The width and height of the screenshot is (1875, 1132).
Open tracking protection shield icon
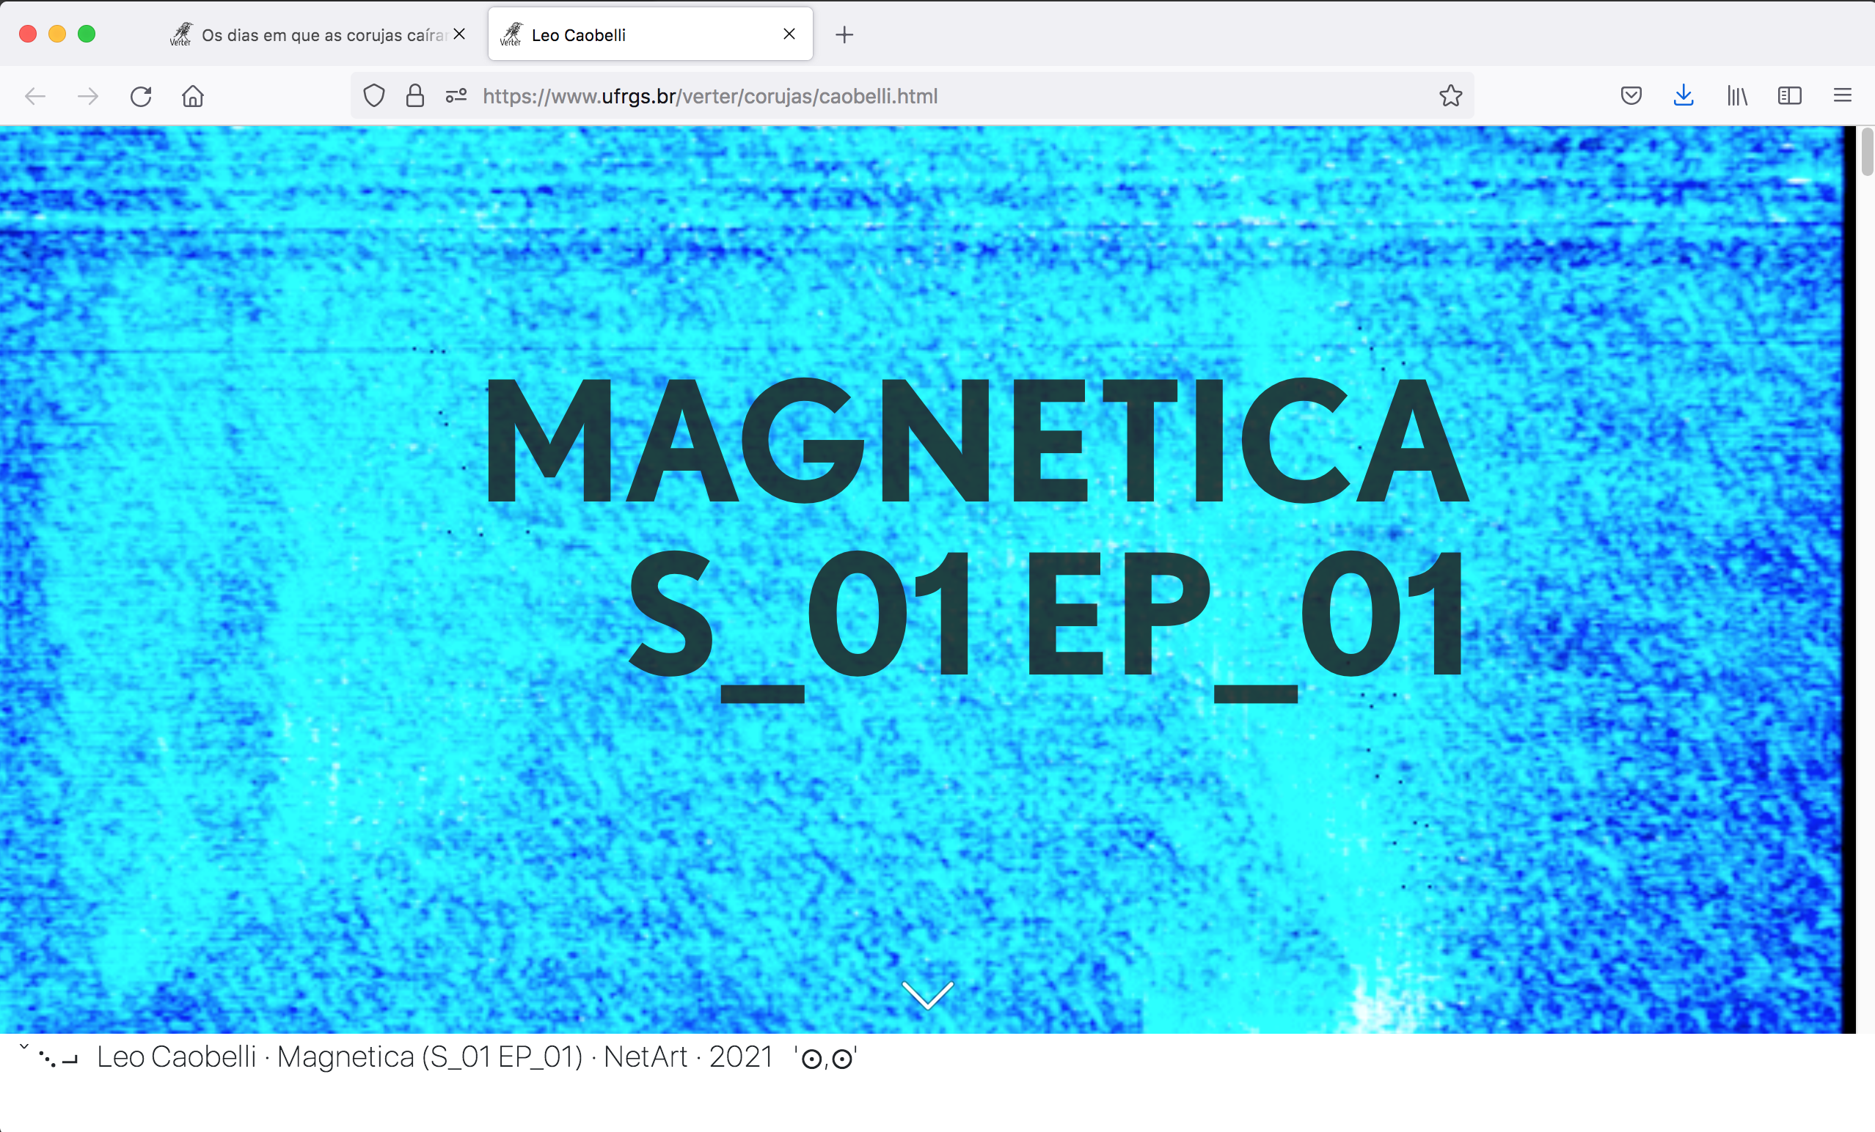coord(373,96)
